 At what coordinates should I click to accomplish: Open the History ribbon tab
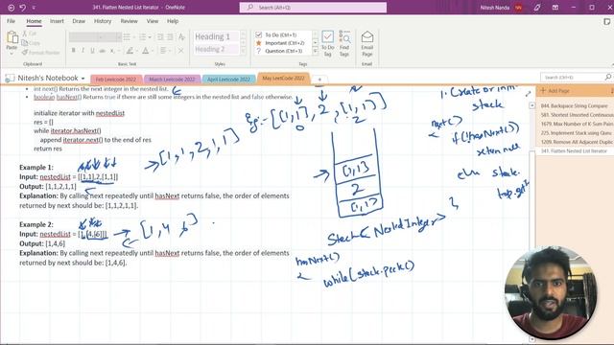[103, 21]
